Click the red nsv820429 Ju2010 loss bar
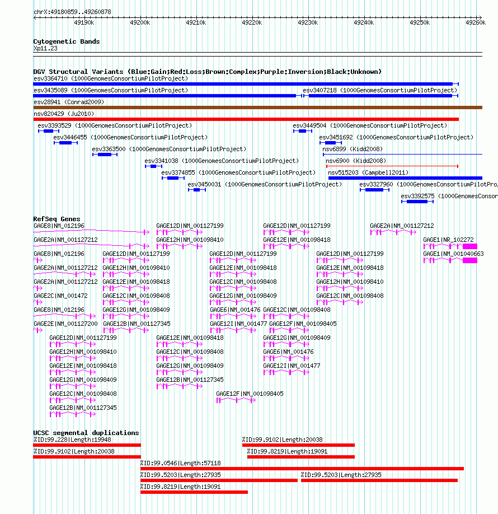498x514 pixels. (x=246, y=119)
